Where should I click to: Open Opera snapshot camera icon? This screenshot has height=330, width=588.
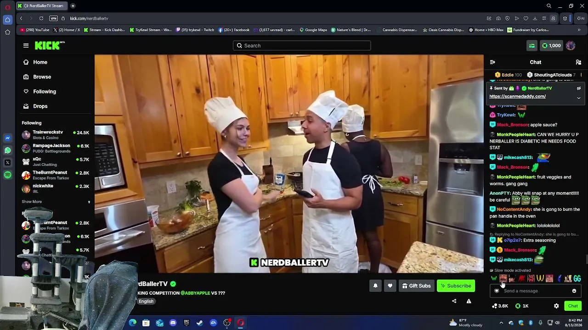coord(498,18)
